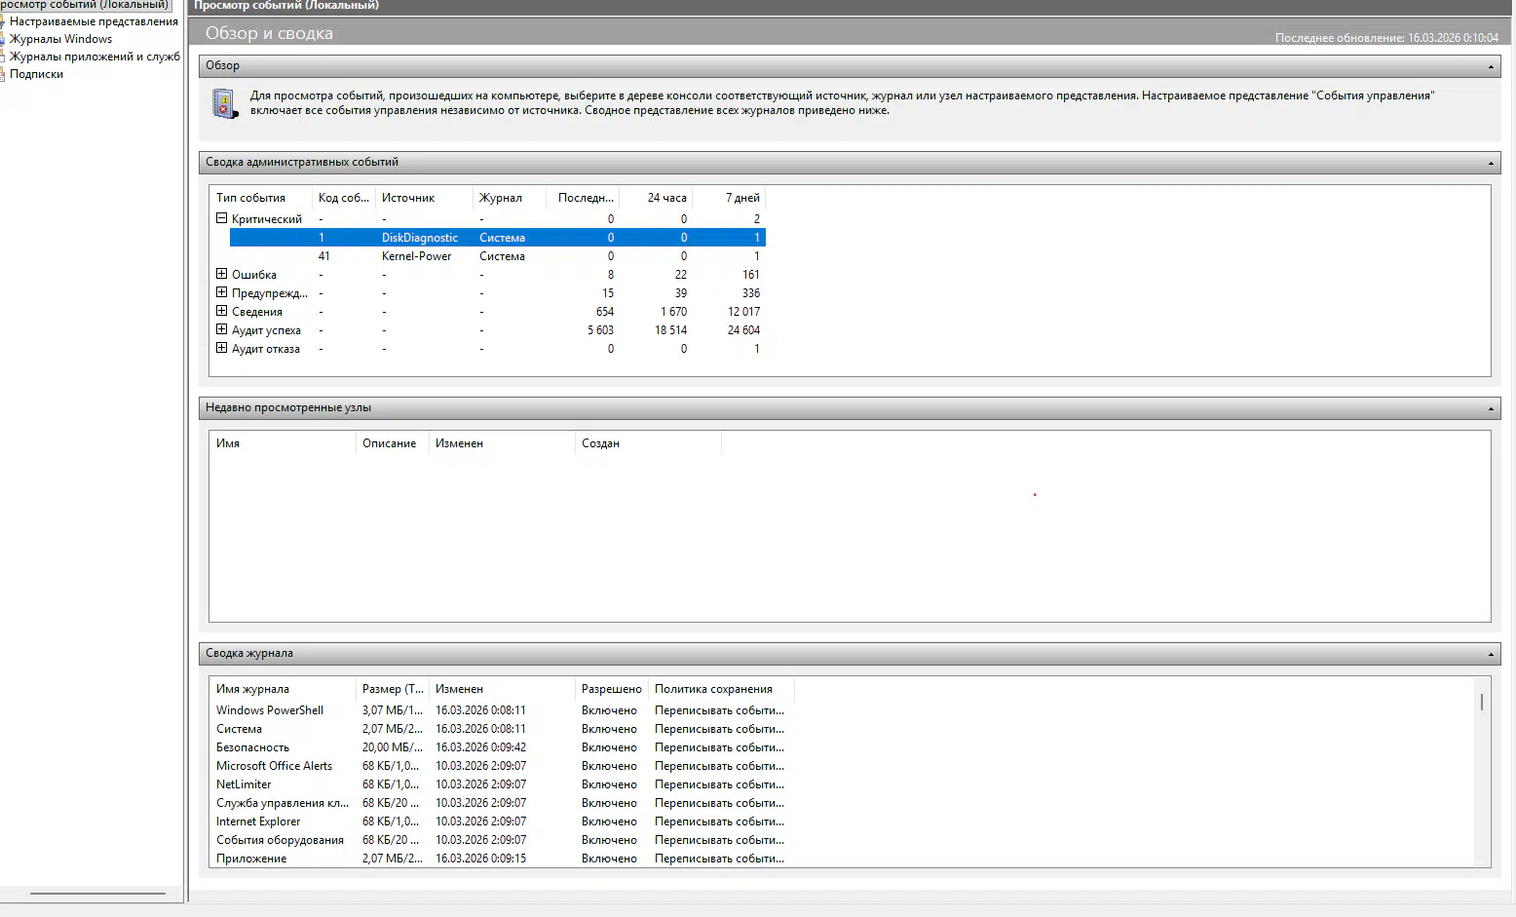This screenshot has height=917, width=1516.
Task: Select Журналы Windows in the tree
Action: [60, 39]
